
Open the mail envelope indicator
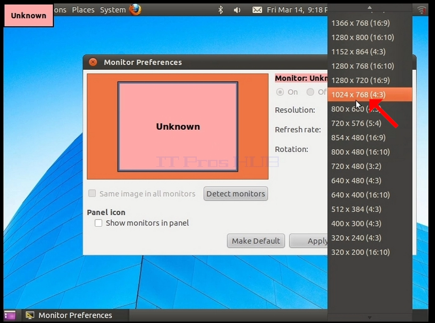pyautogui.click(x=257, y=10)
